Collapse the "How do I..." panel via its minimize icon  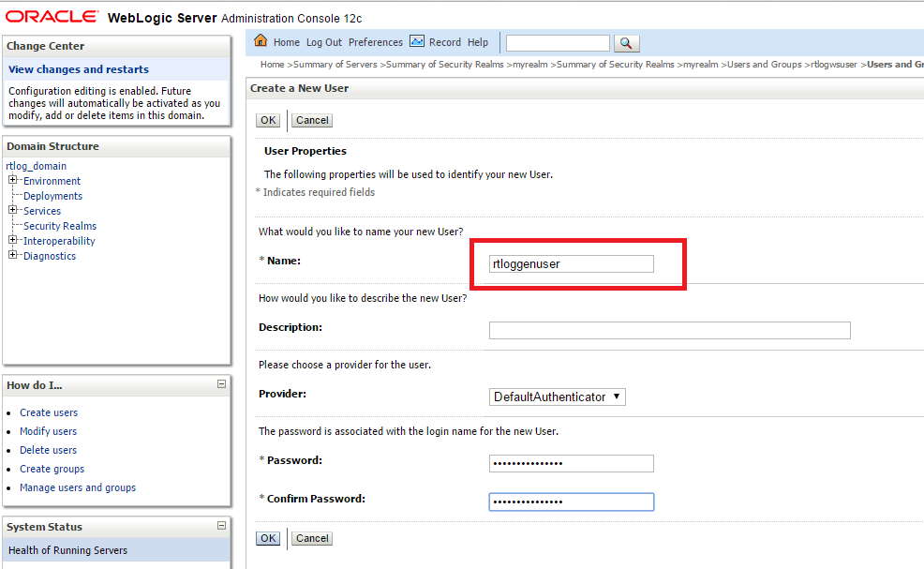click(221, 384)
